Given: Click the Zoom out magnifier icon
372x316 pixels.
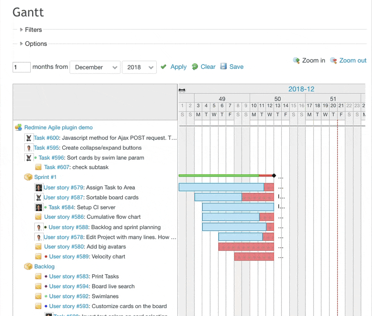Looking at the screenshot, I should tap(333, 60).
